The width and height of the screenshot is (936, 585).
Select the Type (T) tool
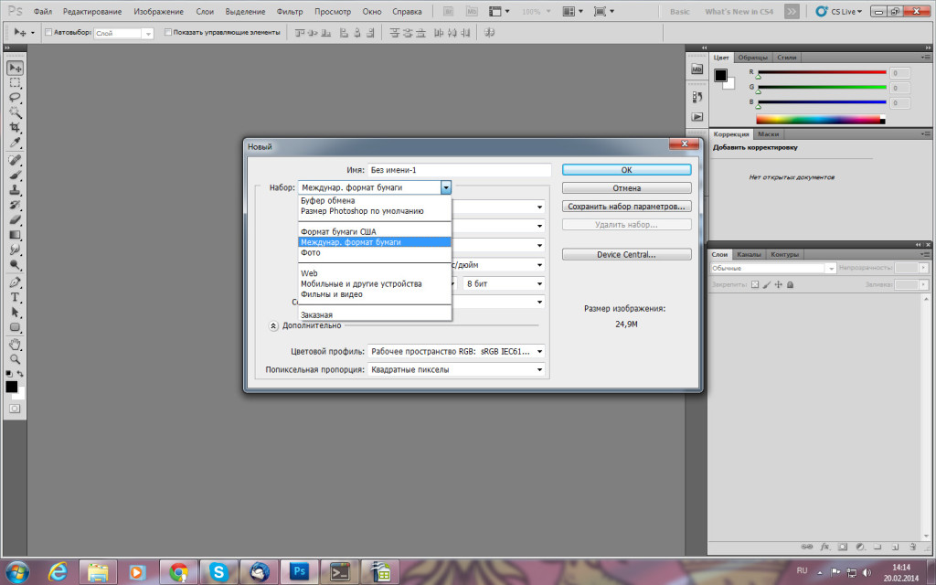pyautogui.click(x=16, y=297)
